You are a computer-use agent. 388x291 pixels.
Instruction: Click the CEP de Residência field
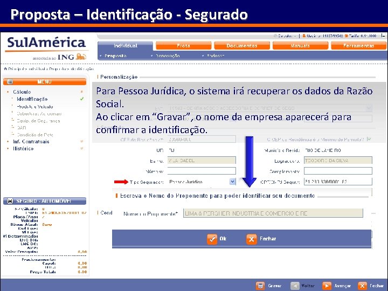tap(202, 140)
